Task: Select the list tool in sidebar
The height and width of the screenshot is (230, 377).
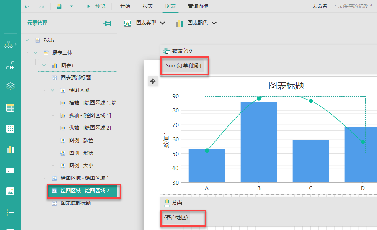Action: point(10,212)
